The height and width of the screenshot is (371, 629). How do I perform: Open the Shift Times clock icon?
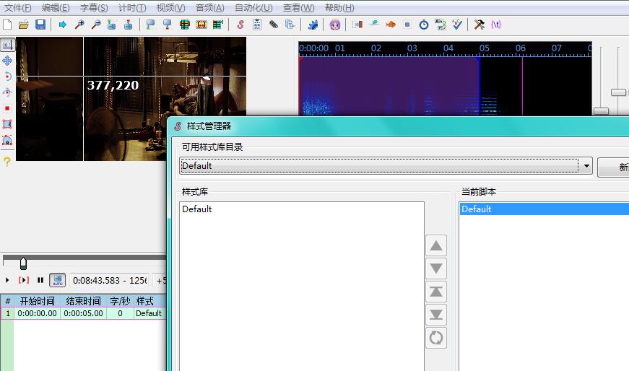(424, 25)
